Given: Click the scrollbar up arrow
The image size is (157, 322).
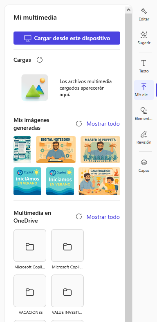Looking at the screenshot, I should click(x=128, y=9).
